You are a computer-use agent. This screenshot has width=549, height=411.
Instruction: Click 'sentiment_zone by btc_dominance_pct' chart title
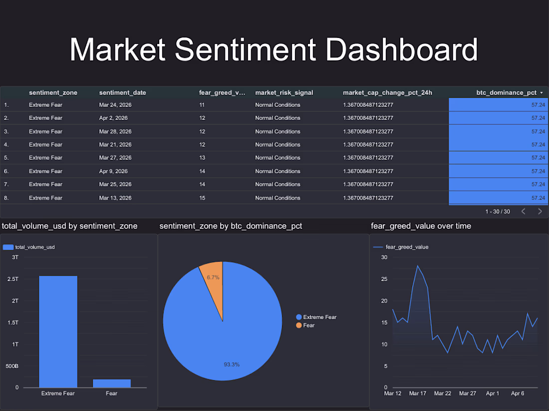[x=231, y=226]
